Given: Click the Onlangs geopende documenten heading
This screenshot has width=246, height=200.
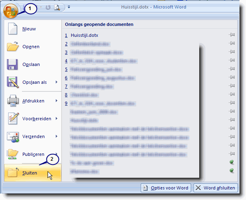Looking at the screenshot, I should pyautogui.click(x=99, y=24).
